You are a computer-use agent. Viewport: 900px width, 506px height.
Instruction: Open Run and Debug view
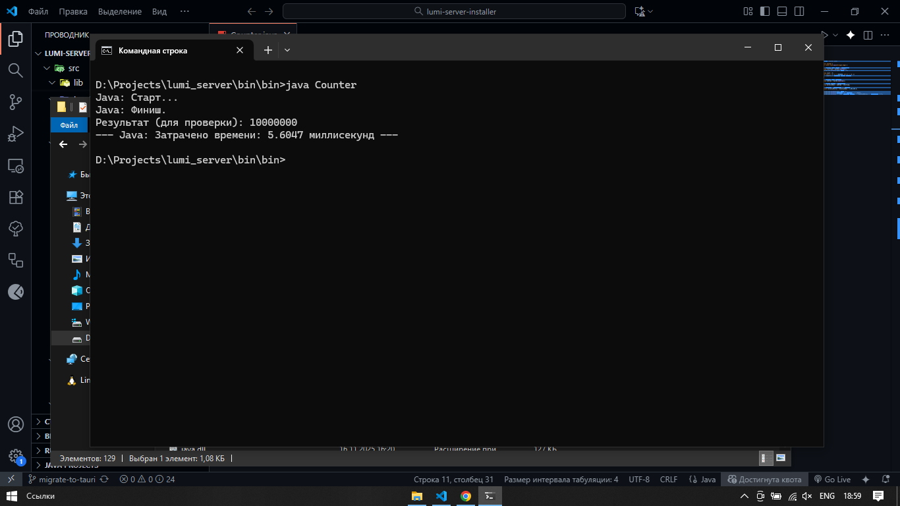[15, 134]
